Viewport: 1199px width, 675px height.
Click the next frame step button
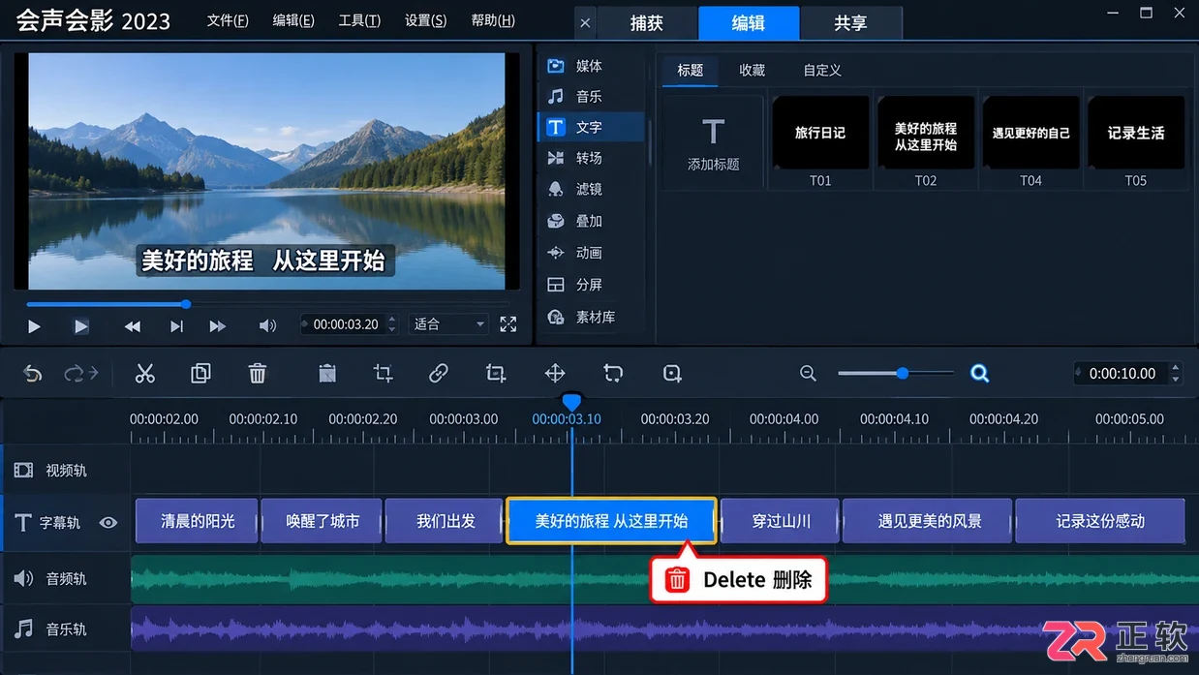176,326
